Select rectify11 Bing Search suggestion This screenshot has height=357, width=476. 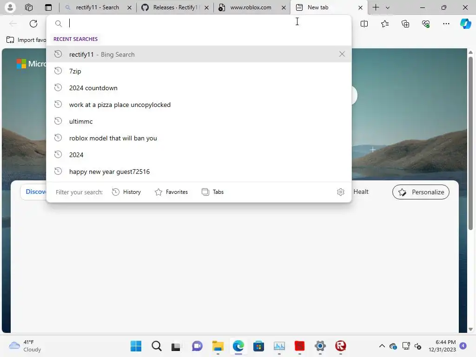point(199,54)
